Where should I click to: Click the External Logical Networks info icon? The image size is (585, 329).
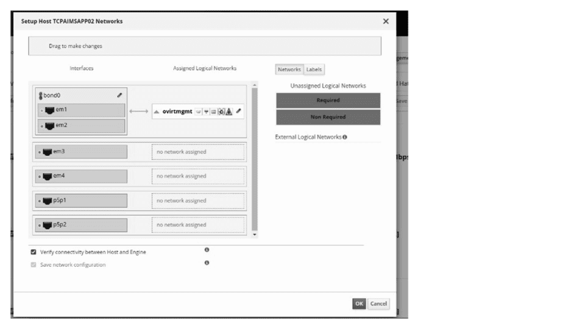(x=345, y=137)
